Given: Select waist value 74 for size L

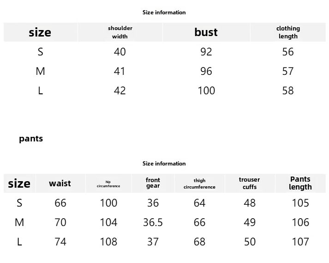Looking at the screenshot, I should [60, 242].
